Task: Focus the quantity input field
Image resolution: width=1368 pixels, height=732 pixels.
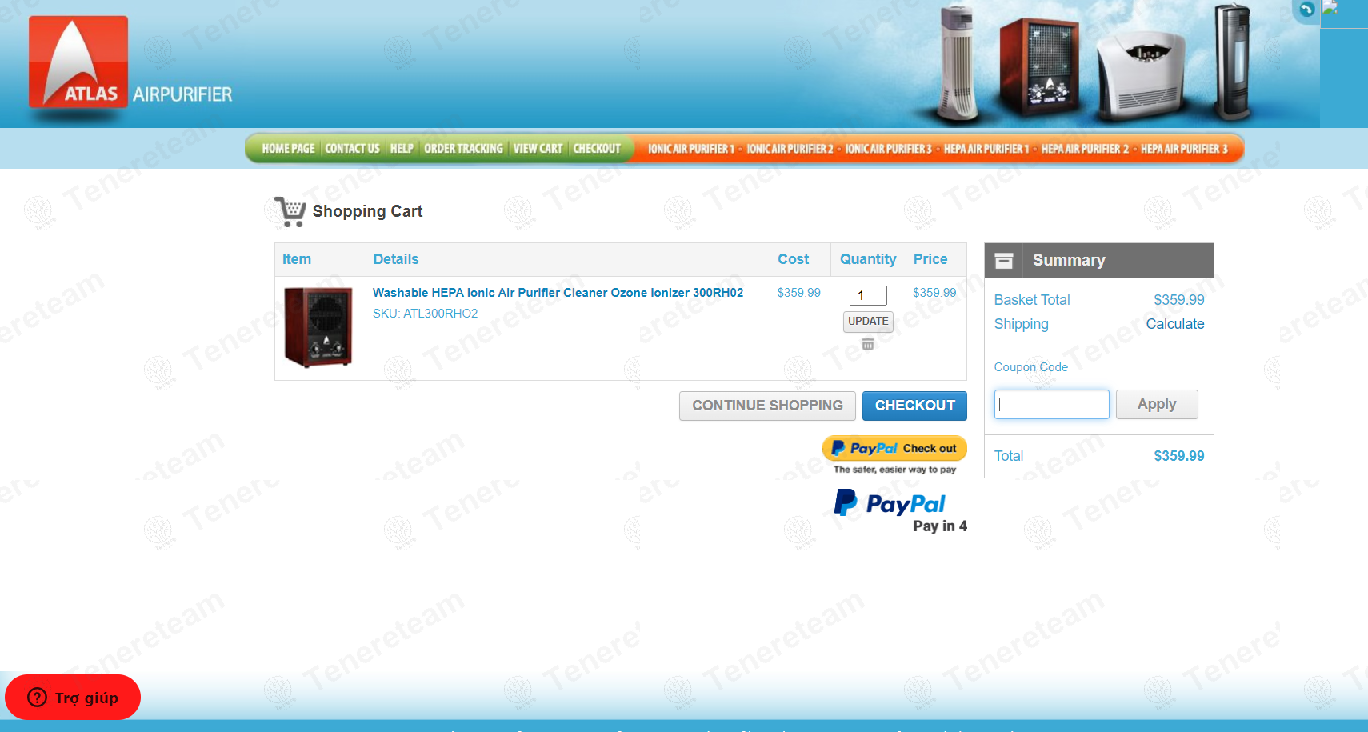Action: coord(868,295)
